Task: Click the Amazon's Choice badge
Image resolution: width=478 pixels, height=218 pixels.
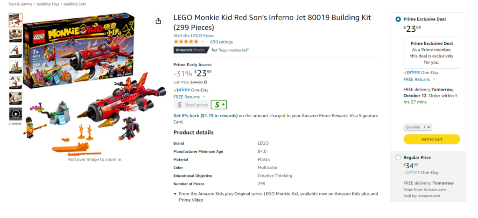Action: (191, 50)
